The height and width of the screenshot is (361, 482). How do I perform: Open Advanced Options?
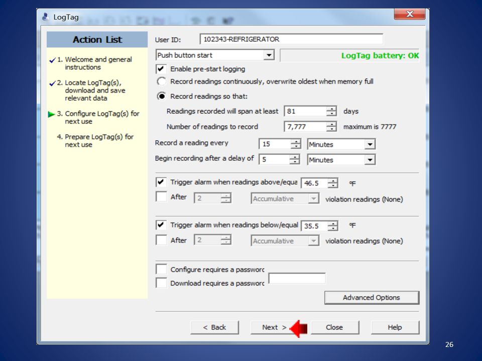[x=372, y=297]
